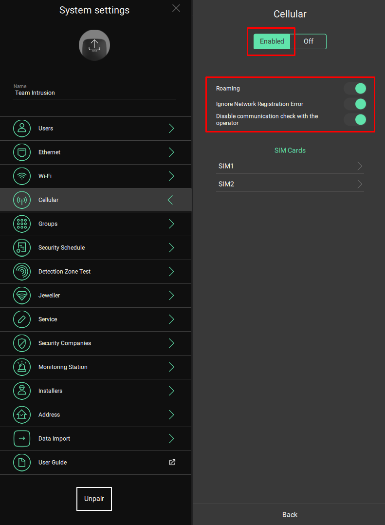The height and width of the screenshot is (525, 385).
Task: Click the Unpair button
Action: coord(94,499)
